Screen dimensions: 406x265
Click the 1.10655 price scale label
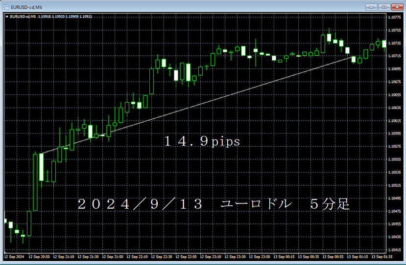coord(395,95)
